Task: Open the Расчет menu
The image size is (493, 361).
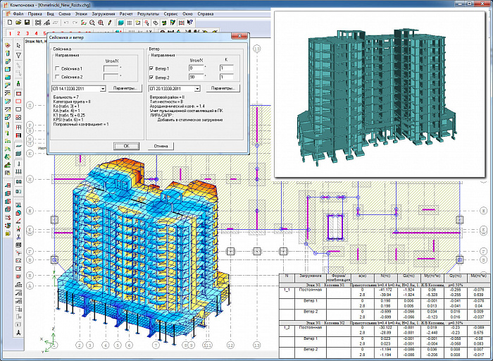Action: [x=126, y=14]
